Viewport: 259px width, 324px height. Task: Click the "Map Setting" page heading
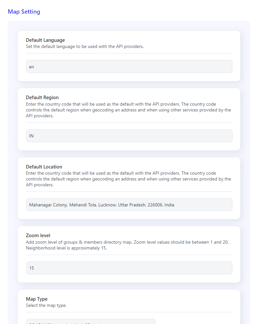[x=24, y=12]
